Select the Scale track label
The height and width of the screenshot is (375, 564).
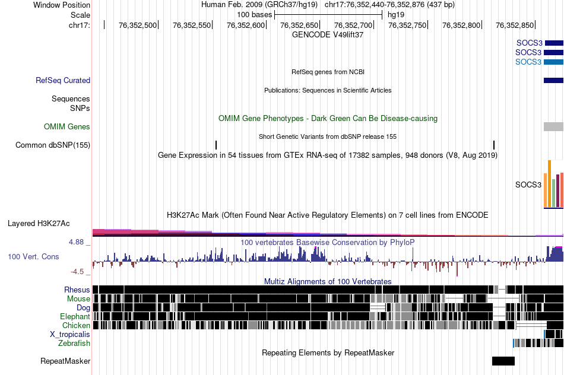pos(80,15)
